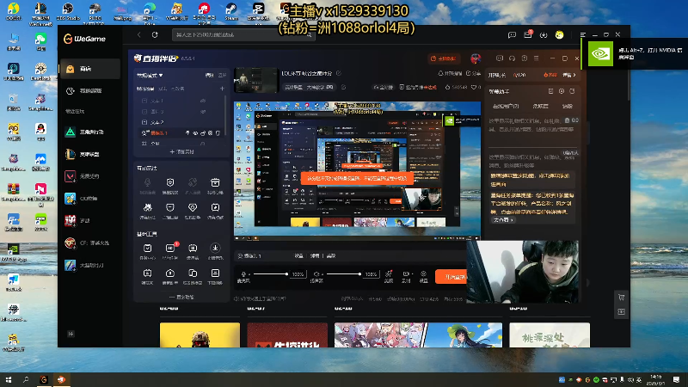Image resolution: width=688 pixels, height=387 pixels.
Task: Open the WeGame hamburger main menu
Action: pos(583,34)
